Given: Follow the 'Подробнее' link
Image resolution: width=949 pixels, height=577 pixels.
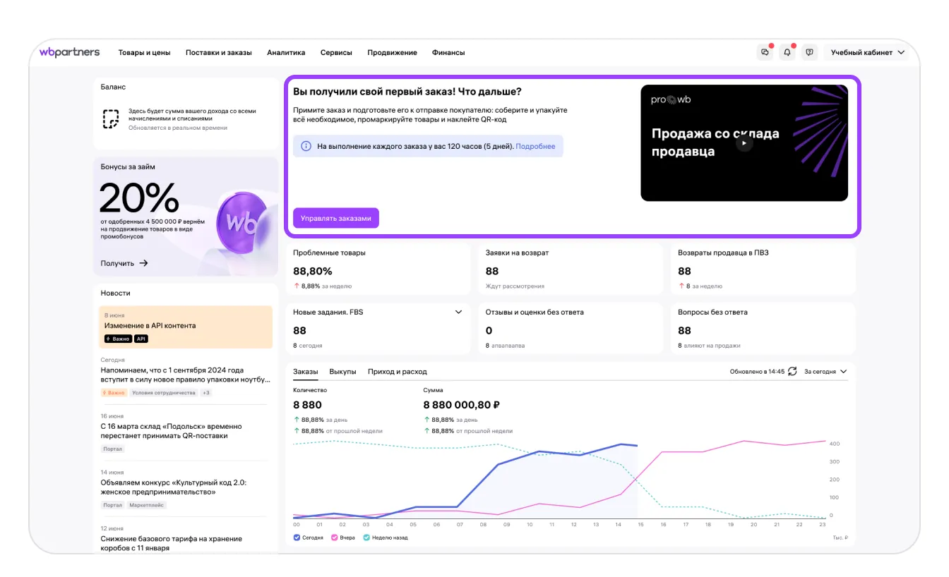Looking at the screenshot, I should click(x=535, y=146).
